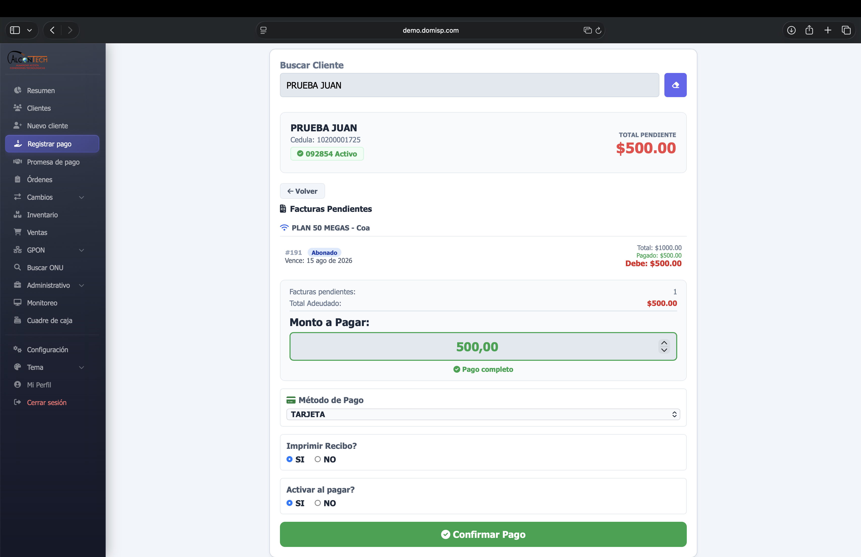Viewport: 861px width, 557px height.
Task: Click the Total: $1000.00 invoice value
Action: pos(659,248)
